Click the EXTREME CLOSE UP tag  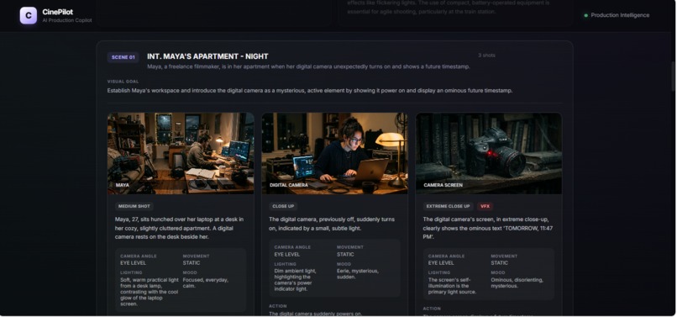point(449,206)
